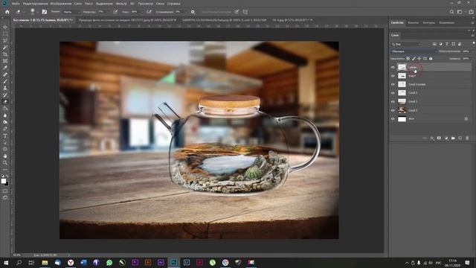The height and width of the screenshot is (268, 476).
Task: Switch to the Контуры tab
Action: click(x=428, y=22)
